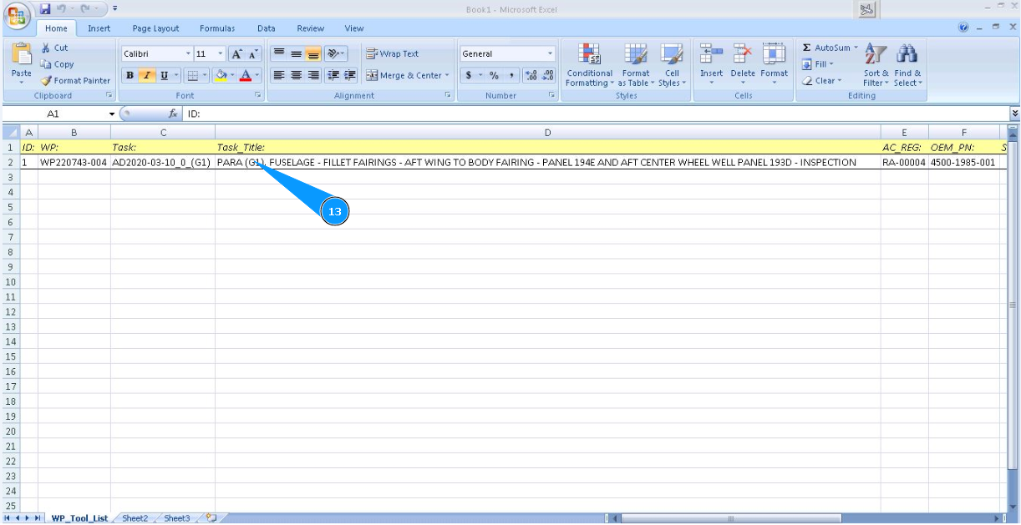Switch to the Page Layout tab

click(155, 28)
